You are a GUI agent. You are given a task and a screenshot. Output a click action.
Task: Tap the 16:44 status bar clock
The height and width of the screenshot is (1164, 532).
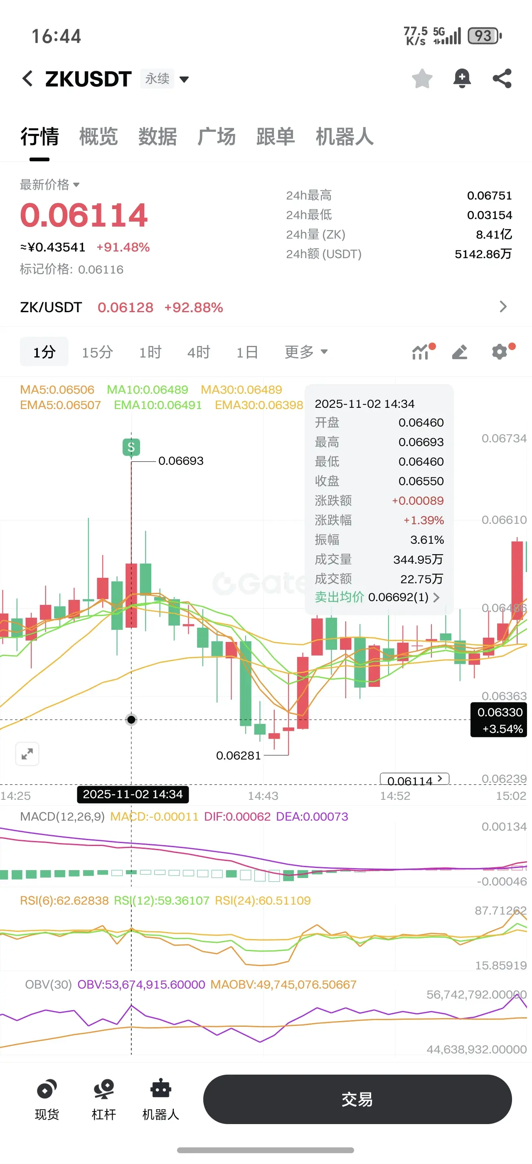57,36
